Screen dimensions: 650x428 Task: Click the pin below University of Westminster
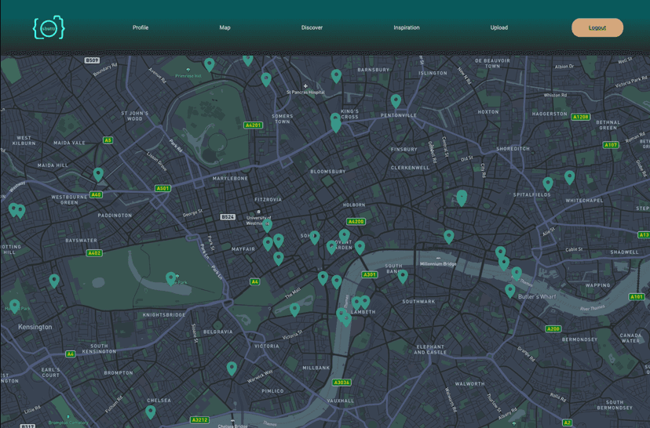[268, 226]
